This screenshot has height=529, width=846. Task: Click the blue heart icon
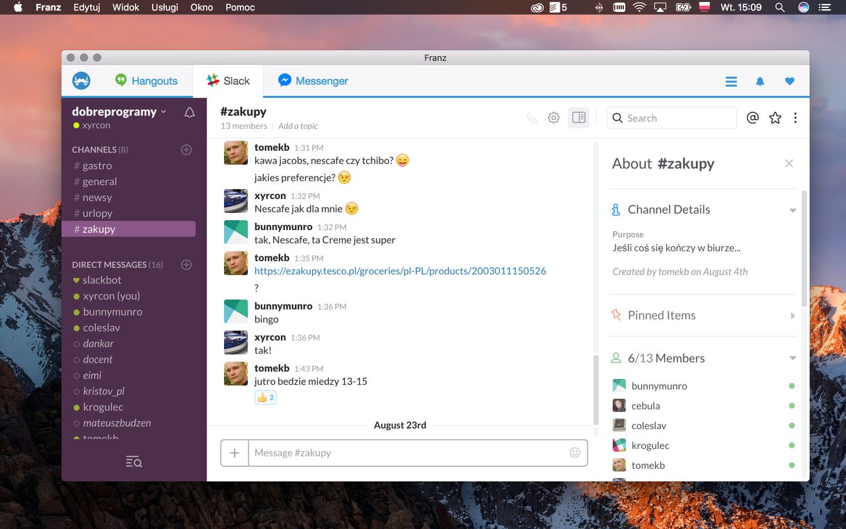(x=789, y=81)
